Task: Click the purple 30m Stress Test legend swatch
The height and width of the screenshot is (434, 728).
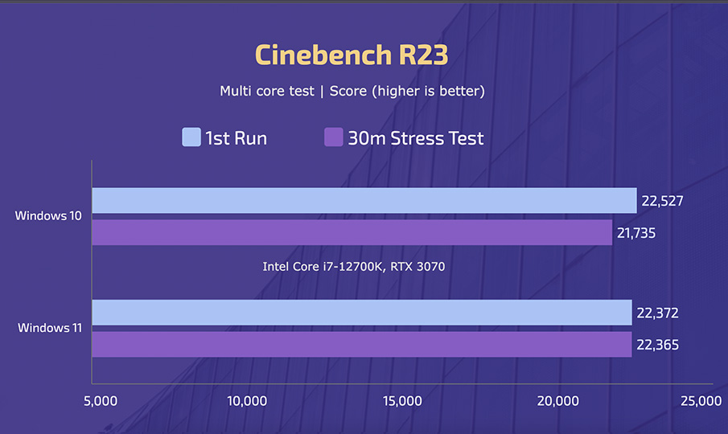Action: click(x=333, y=137)
